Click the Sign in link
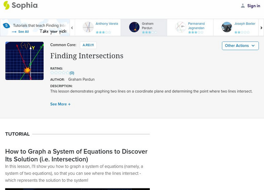The image size is (264, 190). (x=253, y=6)
